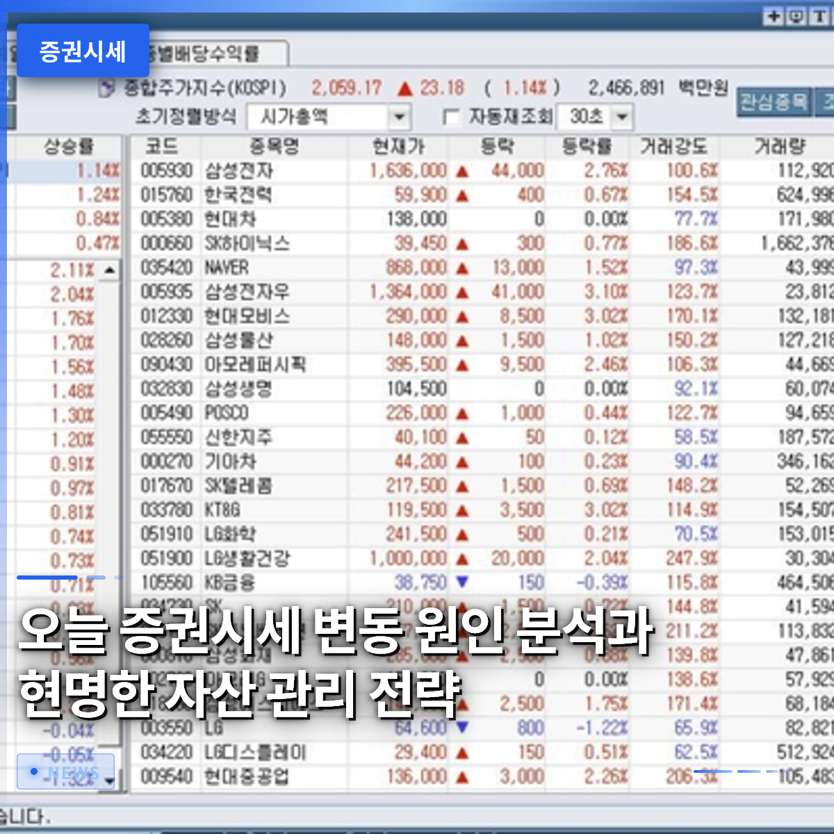Click the 247.9% trading strength value
The image size is (834, 834).
692,559
